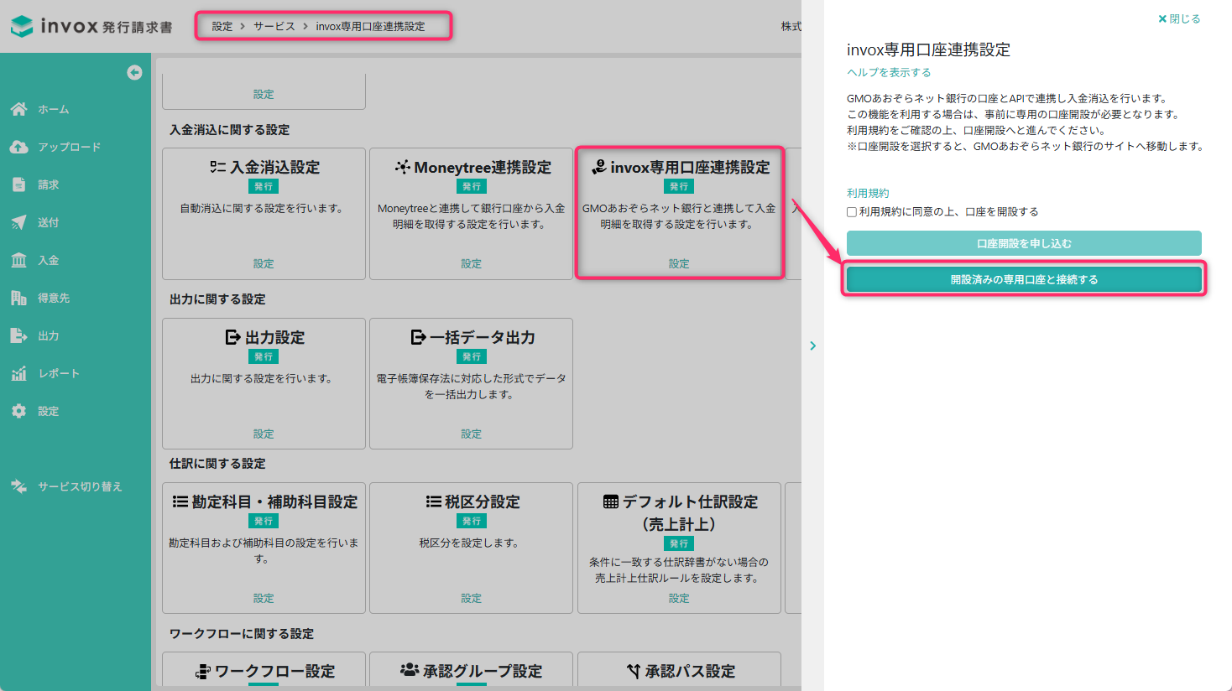Close the panel with 閉じる
1232x691 pixels.
tap(1179, 18)
